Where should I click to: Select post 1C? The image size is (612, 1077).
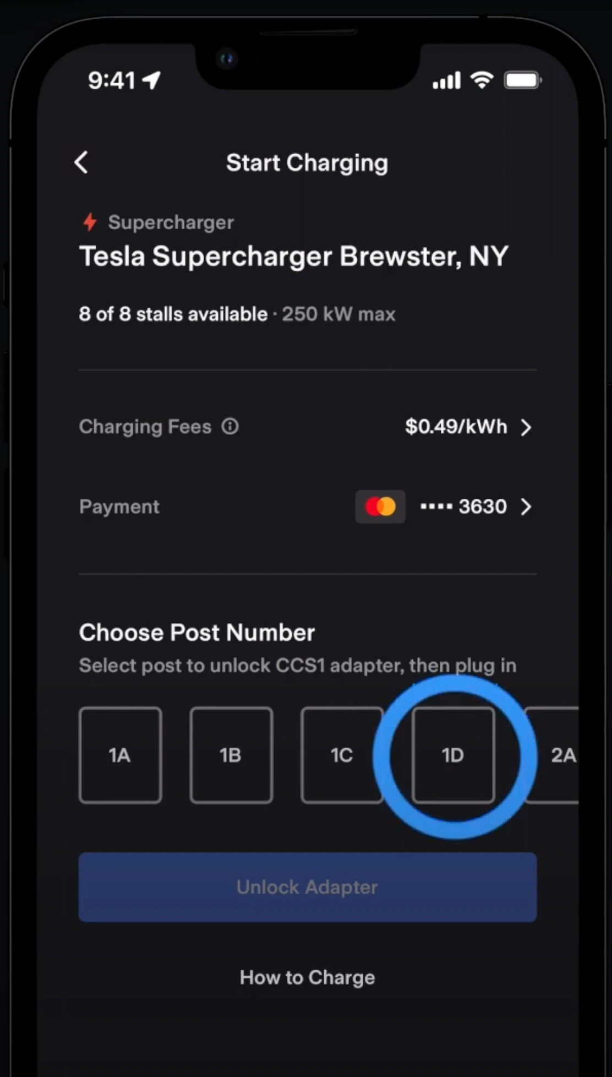click(342, 755)
